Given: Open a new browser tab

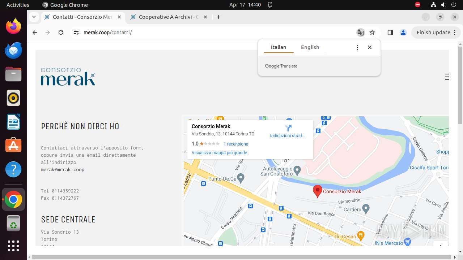Looking at the screenshot, I should click(x=218, y=17).
